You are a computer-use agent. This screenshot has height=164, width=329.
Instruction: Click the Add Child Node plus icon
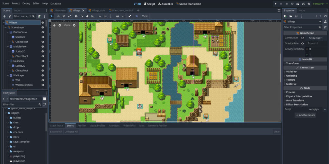pos(4,16)
